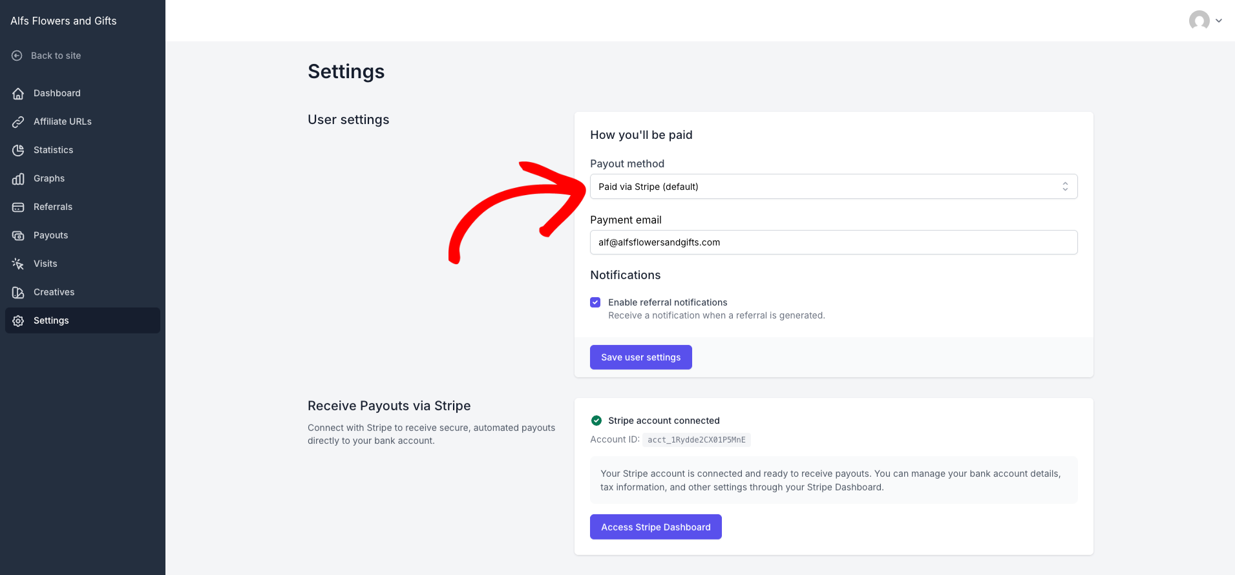
Task: Open the Visits page
Action: (x=83, y=264)
